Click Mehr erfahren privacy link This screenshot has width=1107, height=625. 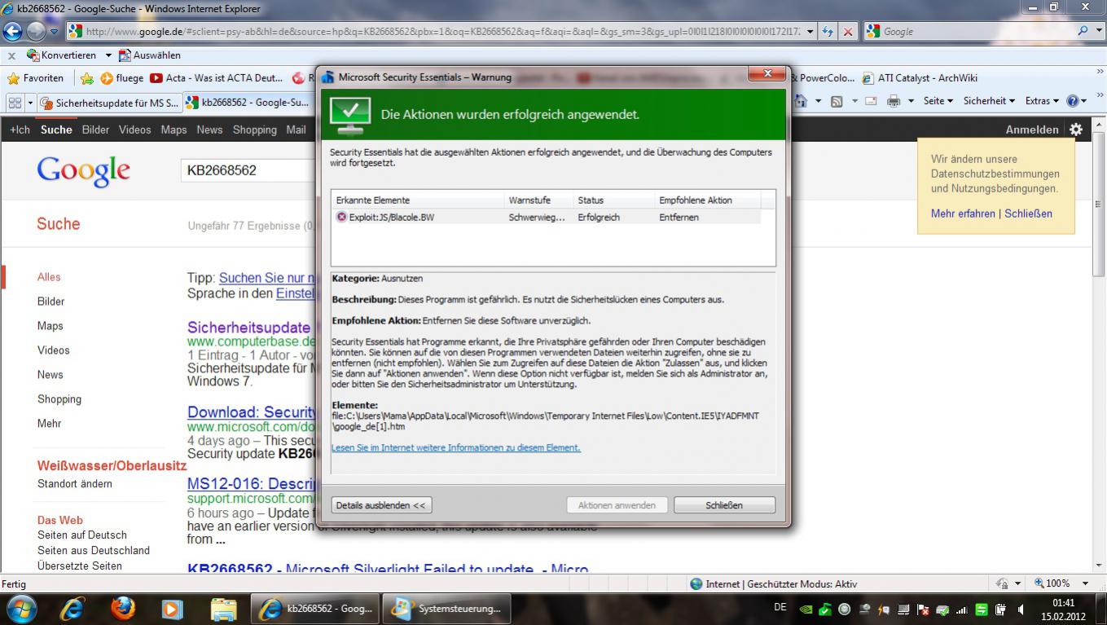click(x=963, y=213)
